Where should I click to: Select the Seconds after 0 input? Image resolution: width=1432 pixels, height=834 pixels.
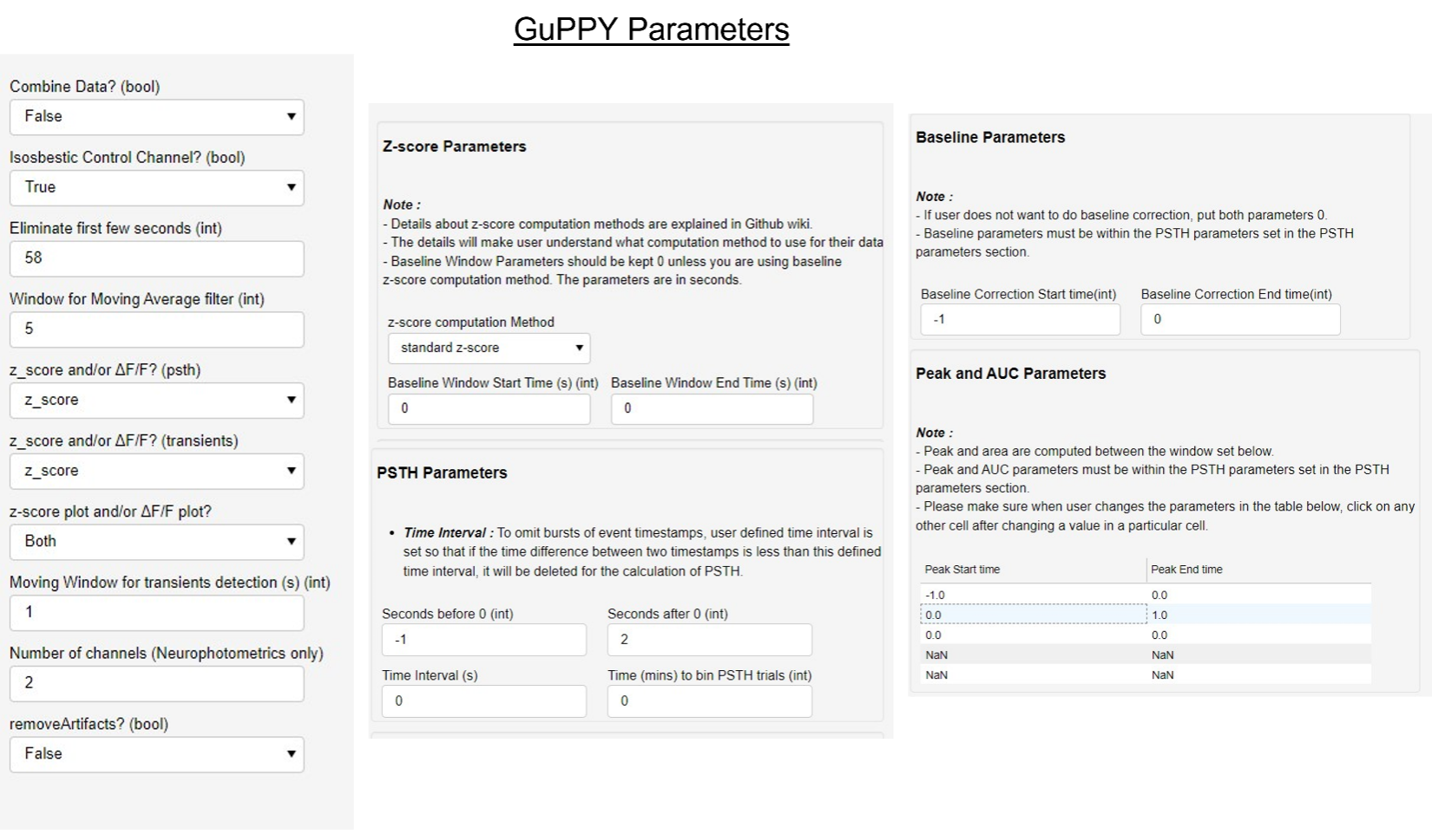[x=710, y=640]
